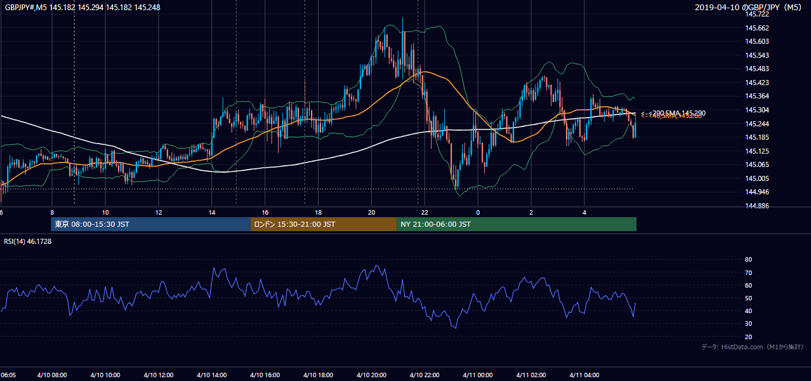Click the RSI scale value 50
This screenshot has width=811, height=381.
pyautogui.click(x=749, y=298)
